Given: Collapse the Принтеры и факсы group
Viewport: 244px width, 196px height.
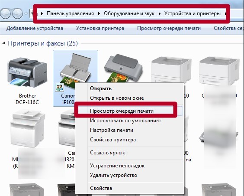Looking at the screenshot, I should [x=3, y=43].
